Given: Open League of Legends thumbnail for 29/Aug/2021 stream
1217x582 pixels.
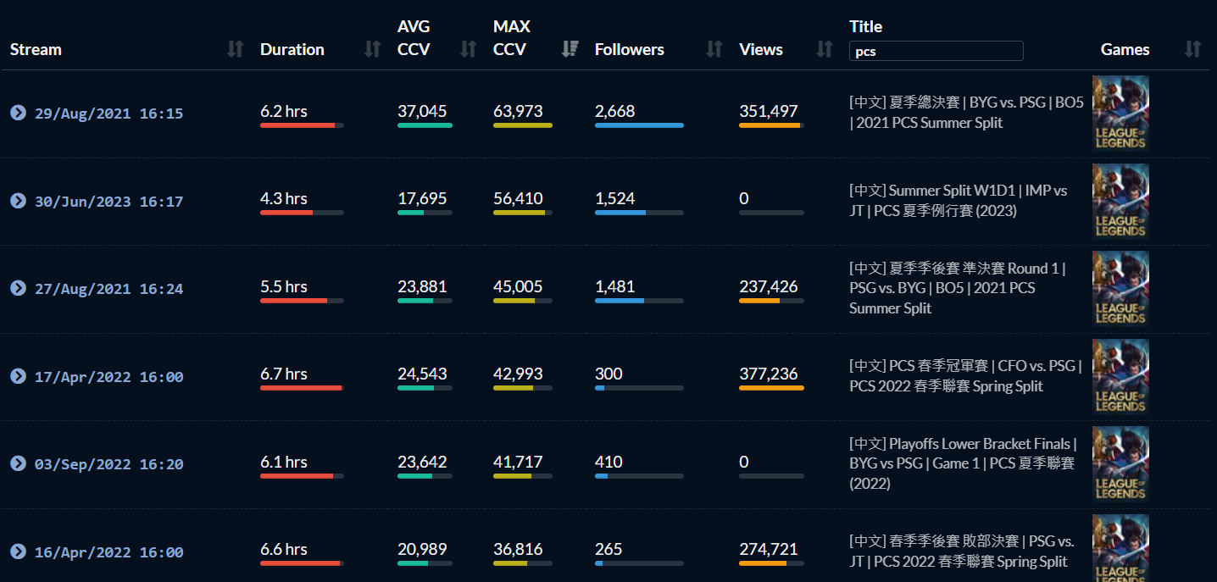Looking at the screenshot, I should 1120,113.
